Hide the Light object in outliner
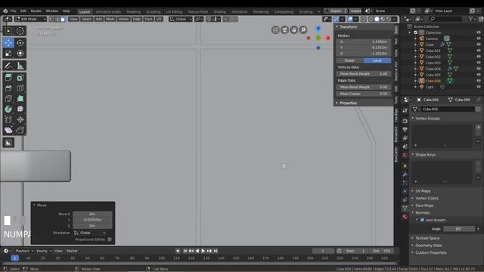 [479, 87]
